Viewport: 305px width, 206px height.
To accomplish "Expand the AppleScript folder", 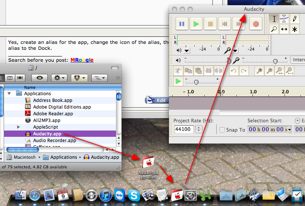I will (x=19, y=127).
